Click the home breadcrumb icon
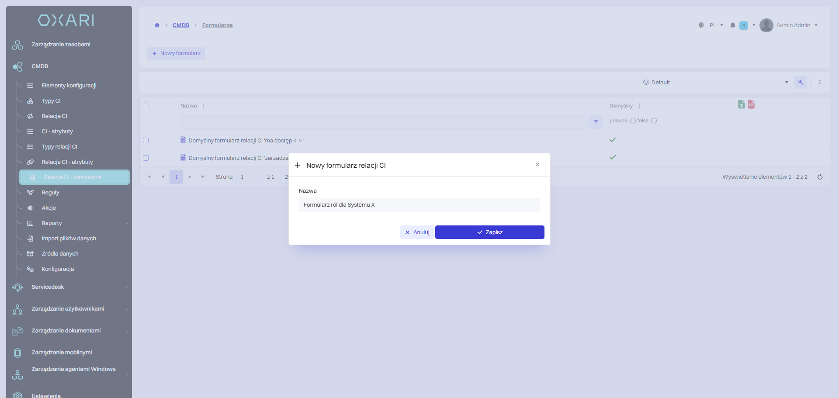 (x=157, y=25)
